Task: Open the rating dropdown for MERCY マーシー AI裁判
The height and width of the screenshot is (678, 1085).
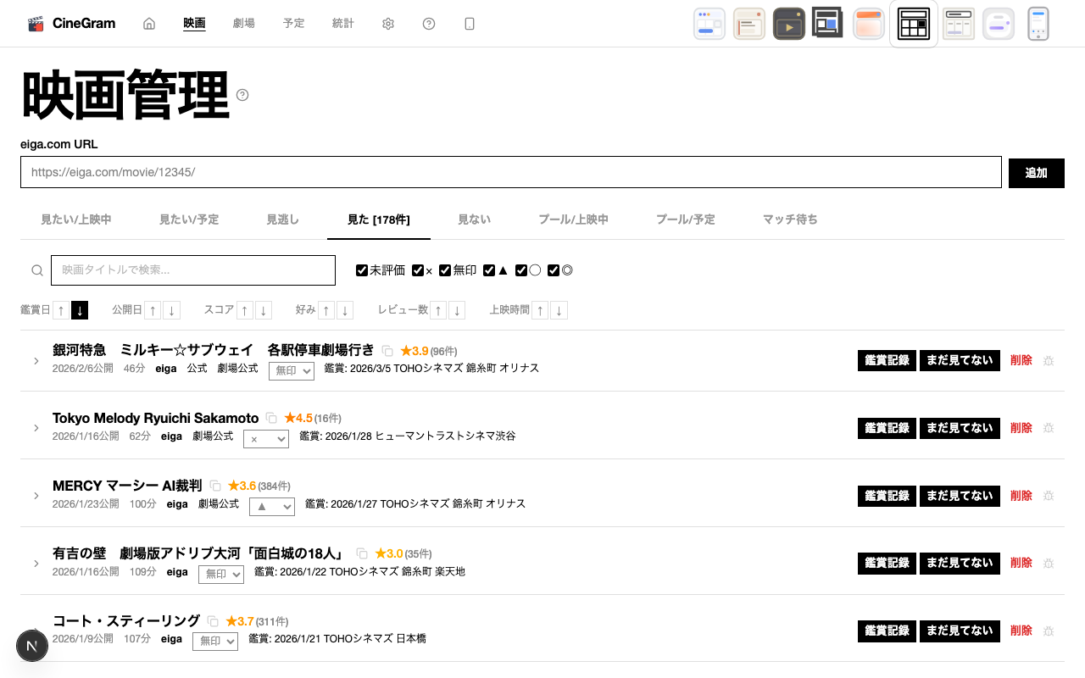Action: [272, 506]
